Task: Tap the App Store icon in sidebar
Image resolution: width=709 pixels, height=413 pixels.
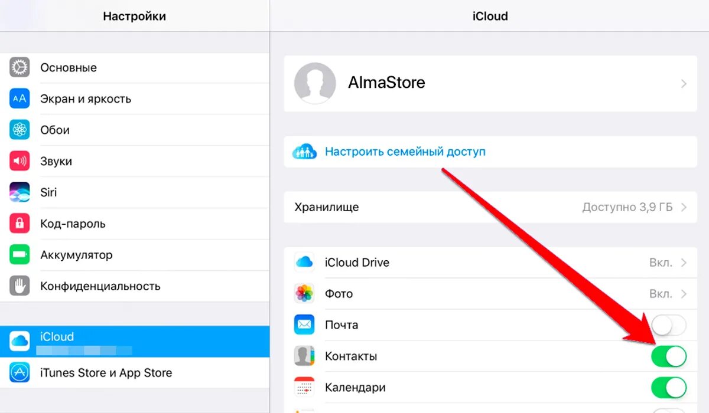Action: pos(19,373)
